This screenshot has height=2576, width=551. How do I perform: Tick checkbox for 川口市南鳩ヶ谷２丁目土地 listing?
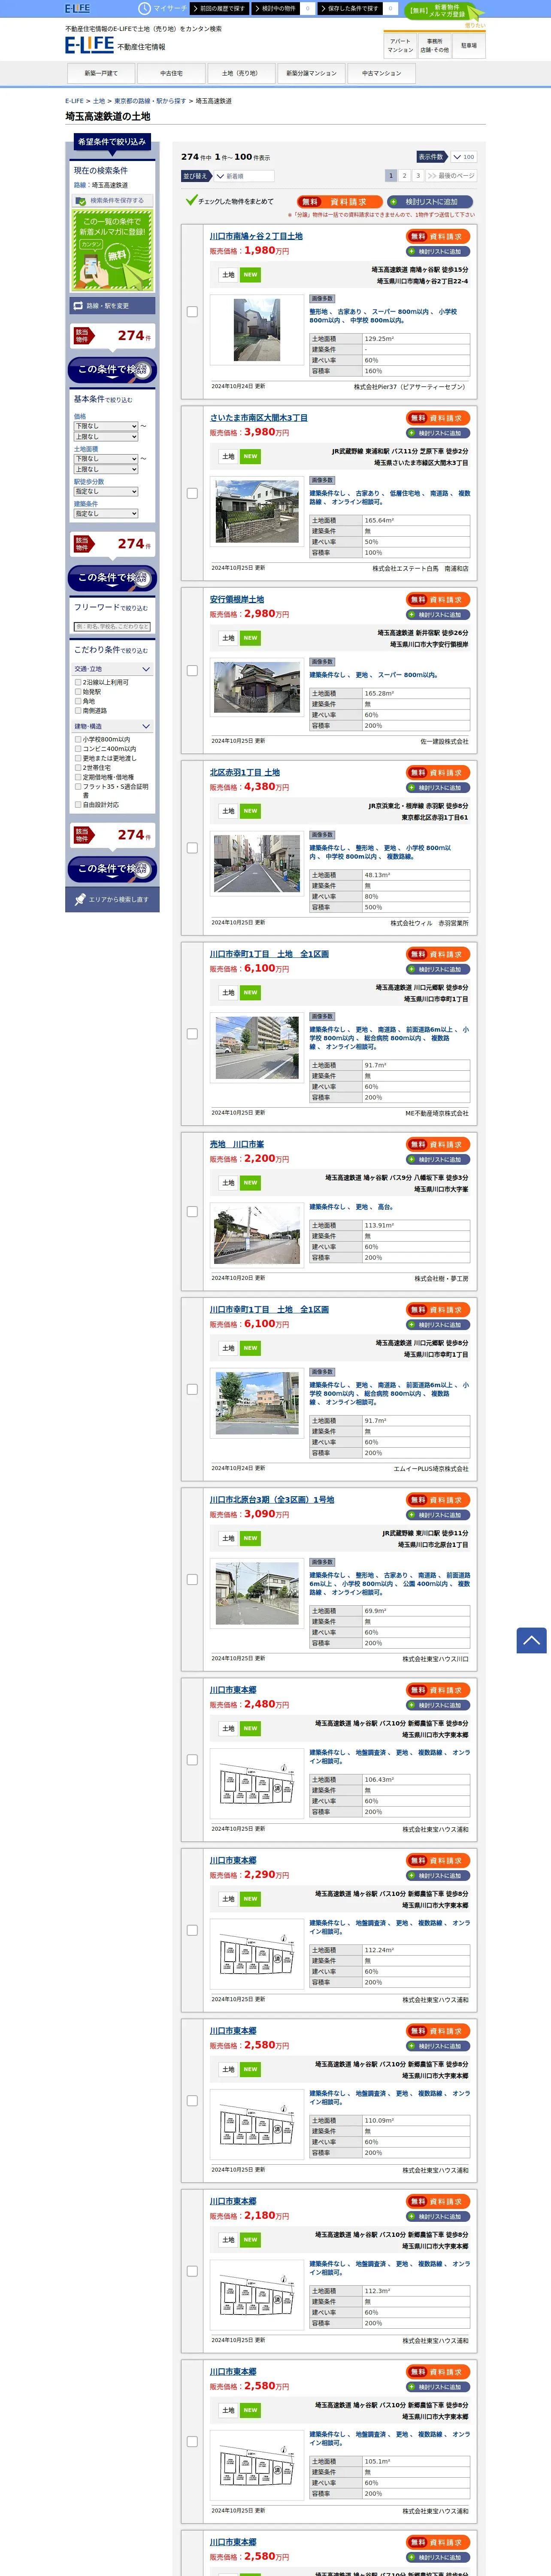click(x=192, y=312)
